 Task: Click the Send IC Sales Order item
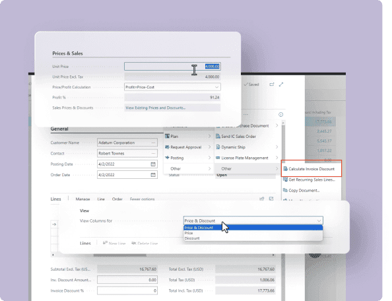pyautogui.click(x=238, y=137)
